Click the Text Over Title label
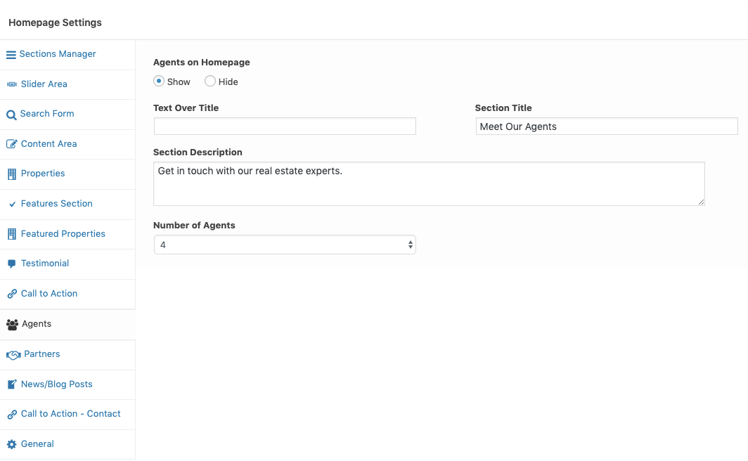 [x=186, y=108]
